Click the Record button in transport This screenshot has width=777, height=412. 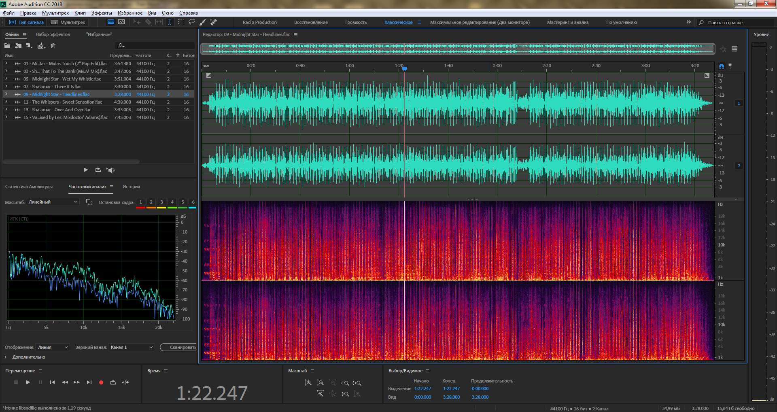pos(101,382)
